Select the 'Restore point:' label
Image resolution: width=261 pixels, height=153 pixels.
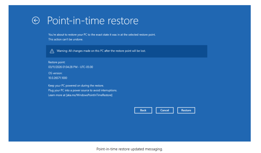coord(57,62)
